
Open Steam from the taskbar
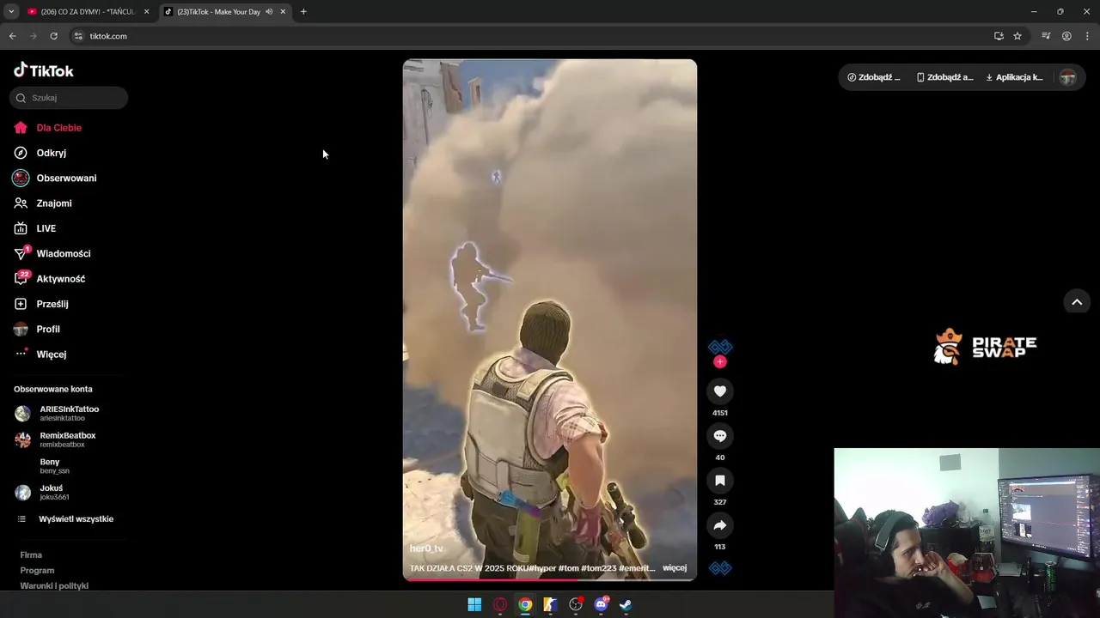coord(626,605)
